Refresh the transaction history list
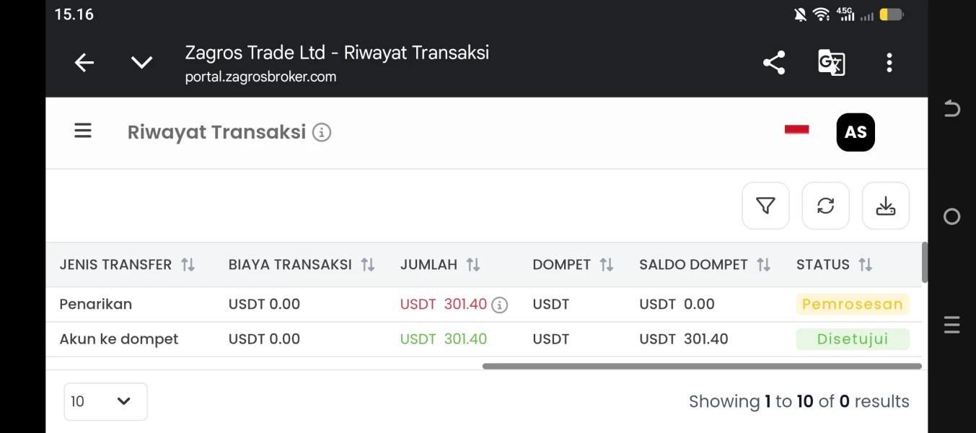 [x=825, y=206]
